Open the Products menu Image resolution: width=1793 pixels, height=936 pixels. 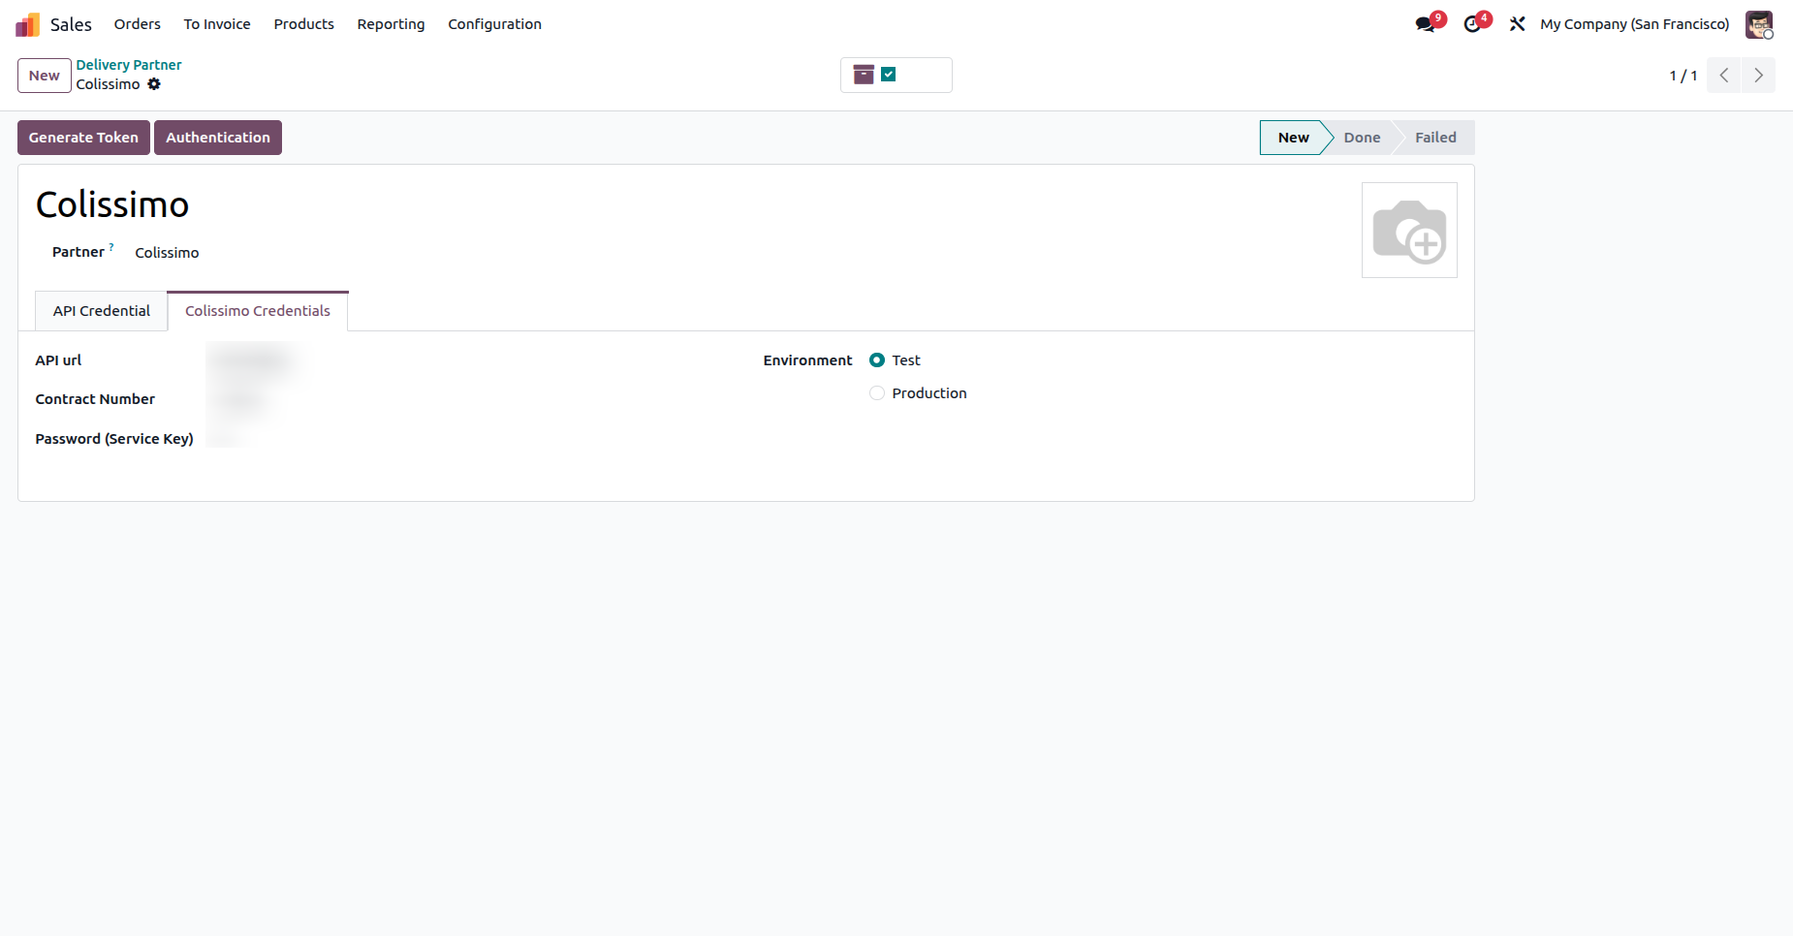304,24
